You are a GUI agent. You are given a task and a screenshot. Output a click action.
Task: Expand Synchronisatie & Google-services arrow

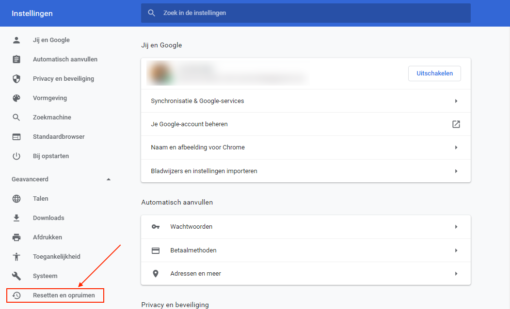456,101
